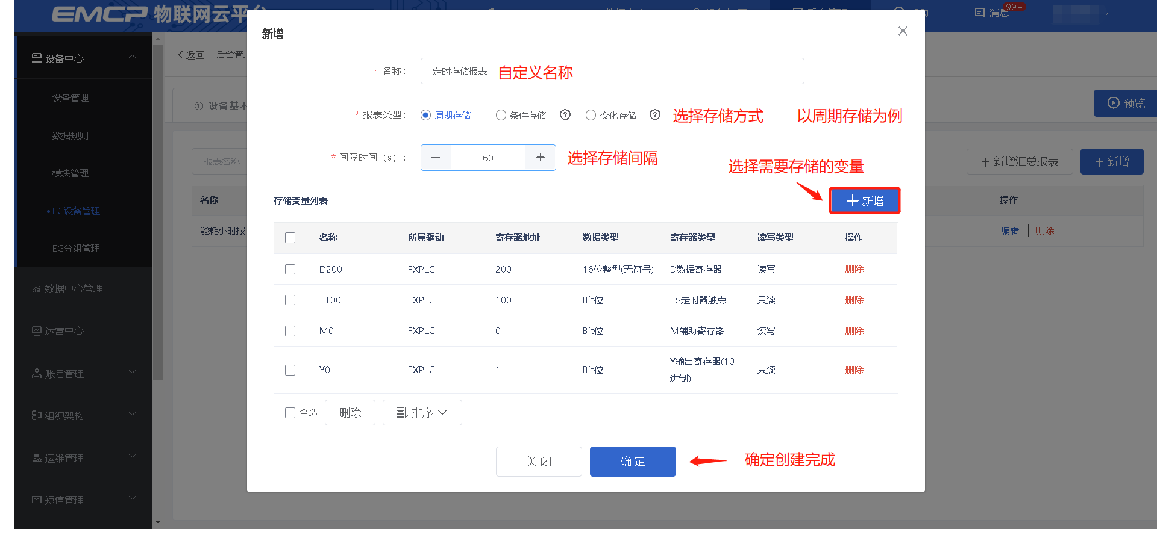Click the help icon next to 变化存储
1157x535 pixels.
(655, 114)
